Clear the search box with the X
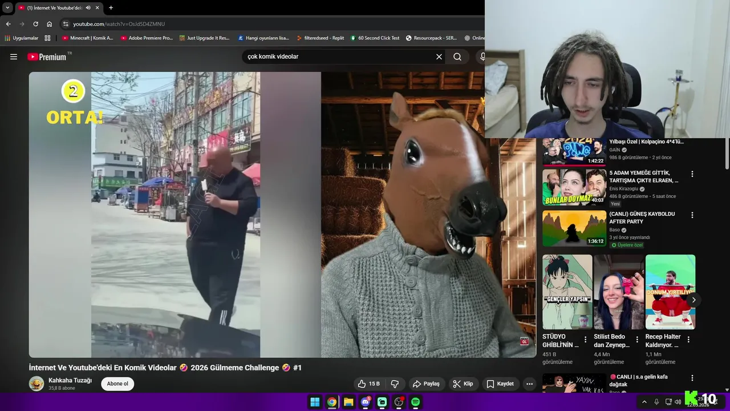Viewport: 730px width, 411px height. pos(439,57)
